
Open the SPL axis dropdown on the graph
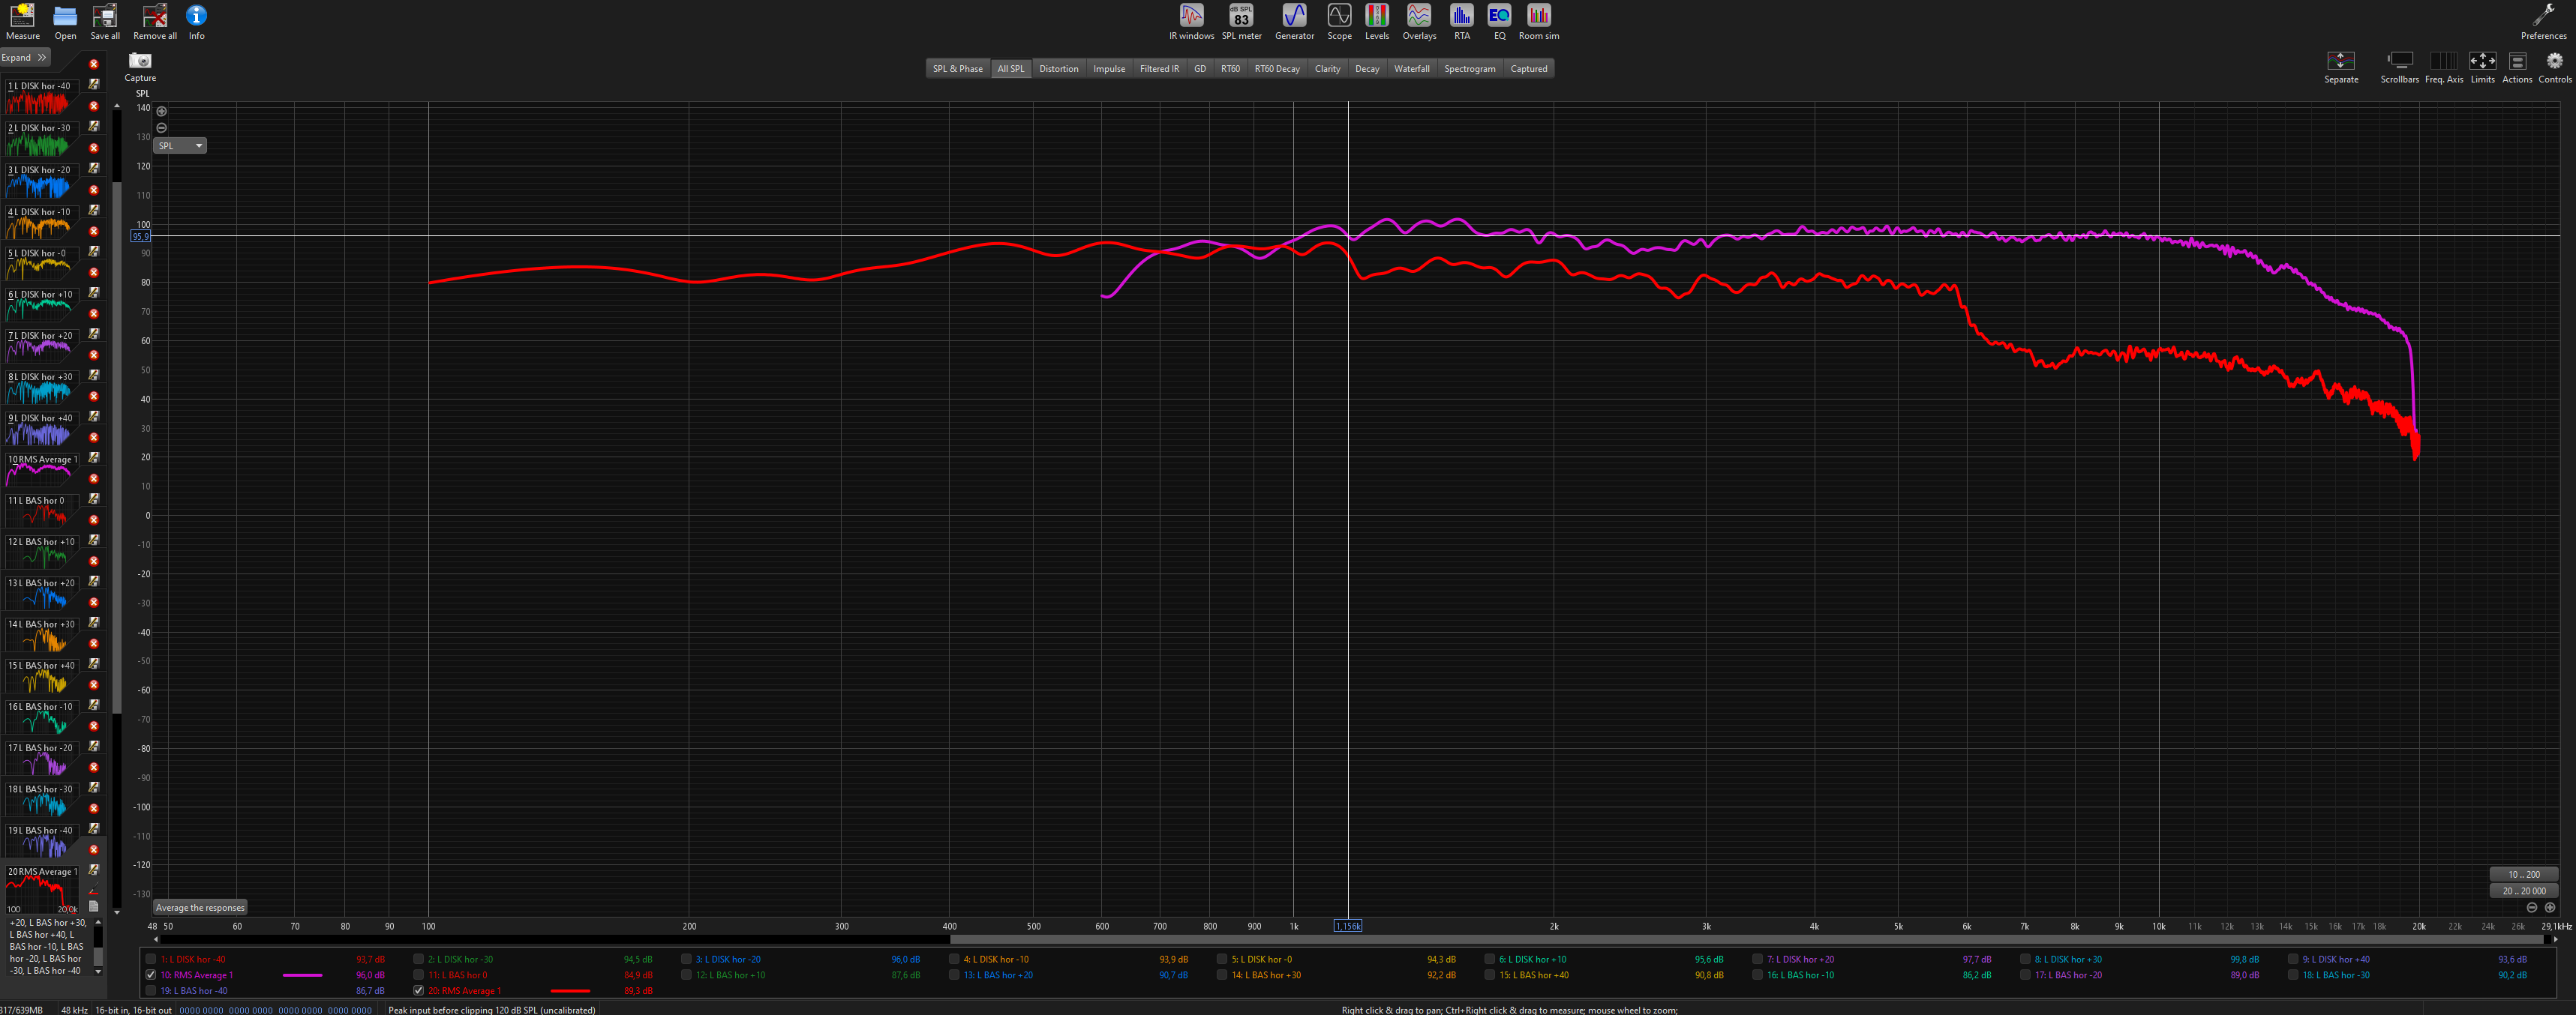tap(179, 145)
